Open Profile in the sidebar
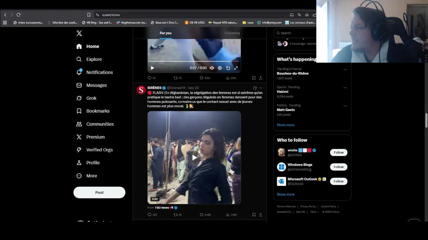The height and width of the screenshot is (240, 428). tap(88, 163)
